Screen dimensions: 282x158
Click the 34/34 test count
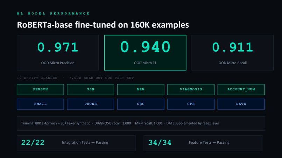coord(160,143)
